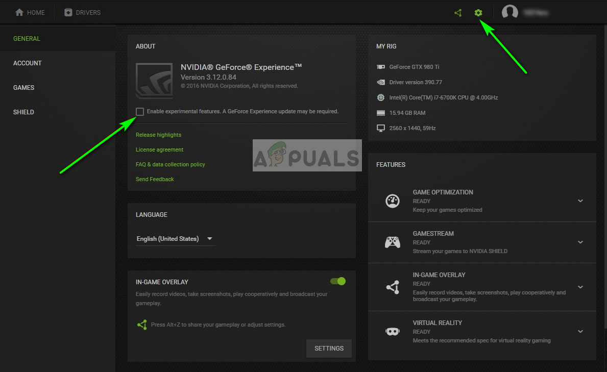Expand the Game Optimization feature
Screen dimensions: 607x372
[x=580, y=201]
